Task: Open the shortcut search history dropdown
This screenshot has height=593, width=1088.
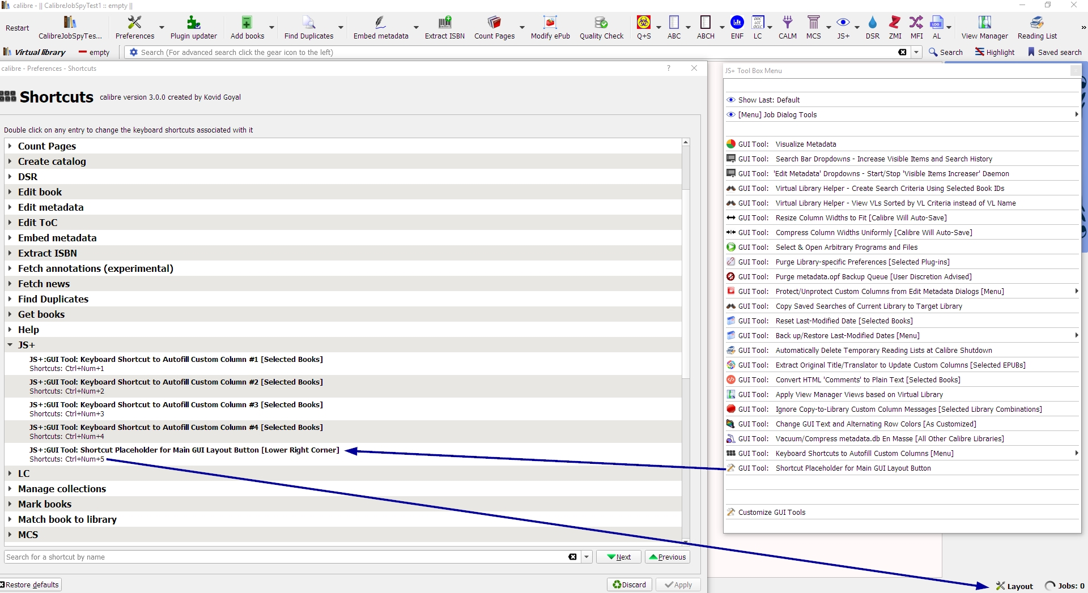Action: (586, 557)
